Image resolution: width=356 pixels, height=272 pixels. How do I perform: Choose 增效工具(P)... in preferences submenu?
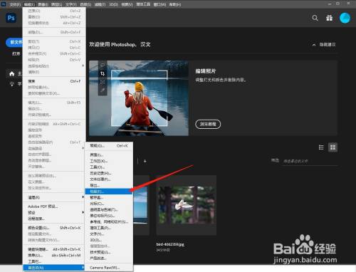point(109,228)
